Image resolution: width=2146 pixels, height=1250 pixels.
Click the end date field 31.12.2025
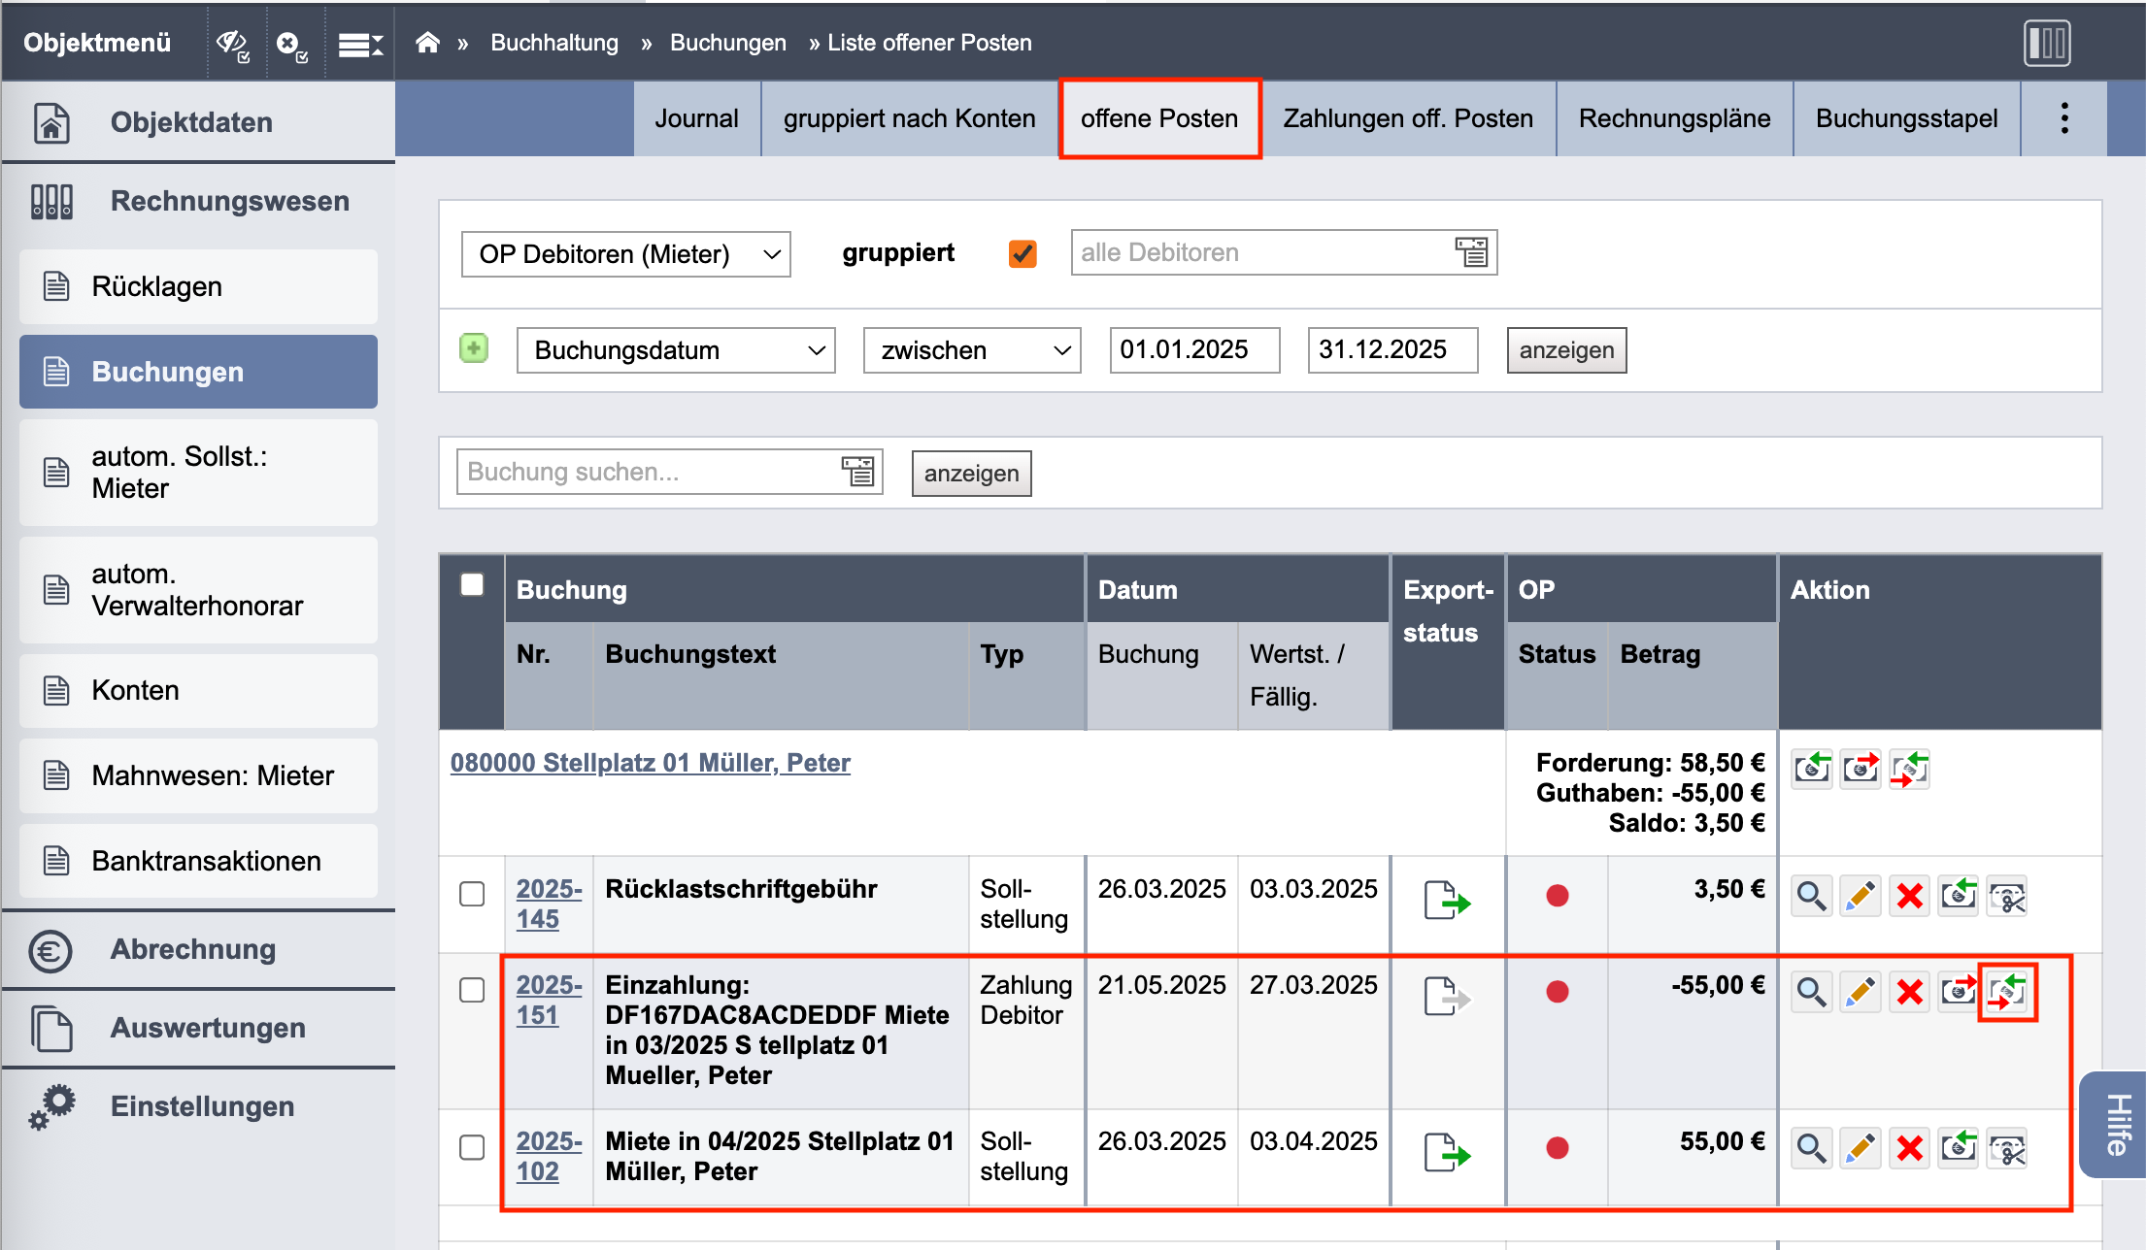tap(1392, 349)
